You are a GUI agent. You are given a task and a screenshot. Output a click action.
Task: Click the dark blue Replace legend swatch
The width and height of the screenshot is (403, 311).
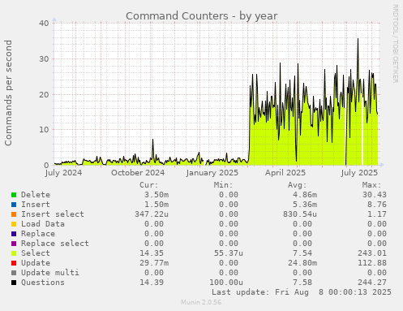[14, 234]
